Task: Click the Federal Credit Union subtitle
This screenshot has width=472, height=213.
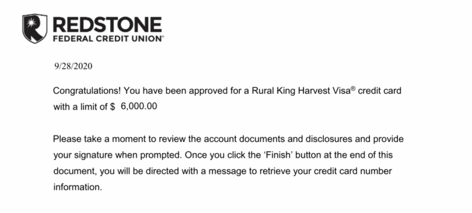Action: [108, 39]
